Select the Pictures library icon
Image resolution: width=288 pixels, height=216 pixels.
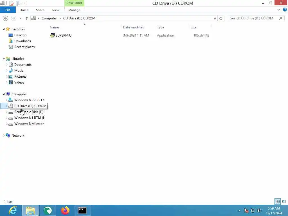click(x=11, y=76)
